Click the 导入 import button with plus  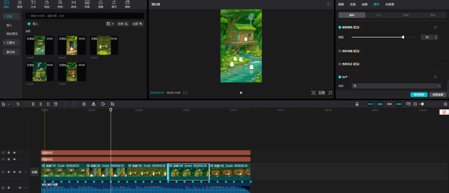(33, 24)
